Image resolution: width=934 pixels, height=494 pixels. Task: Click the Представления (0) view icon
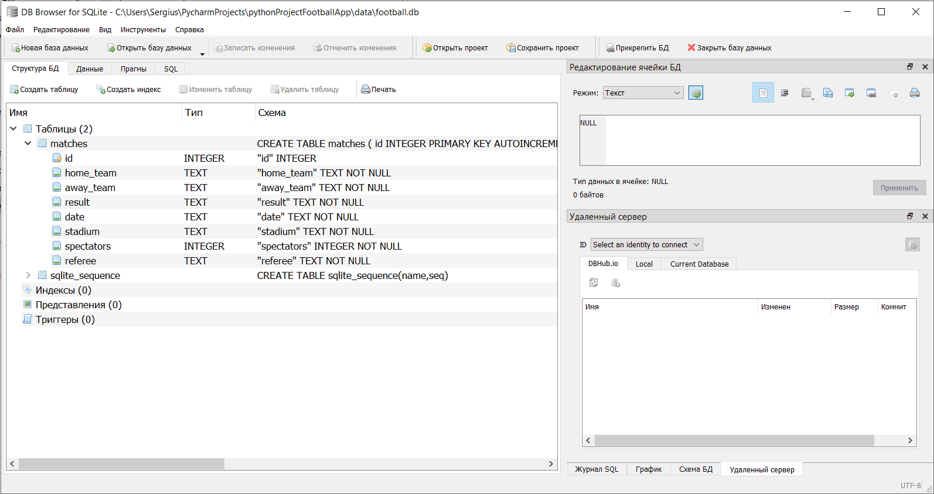click(28, 305)
